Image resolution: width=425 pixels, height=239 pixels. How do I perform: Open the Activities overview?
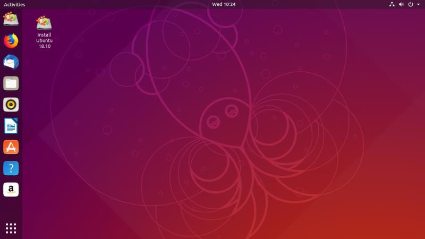pyautogui.click(x=14, y=4)
